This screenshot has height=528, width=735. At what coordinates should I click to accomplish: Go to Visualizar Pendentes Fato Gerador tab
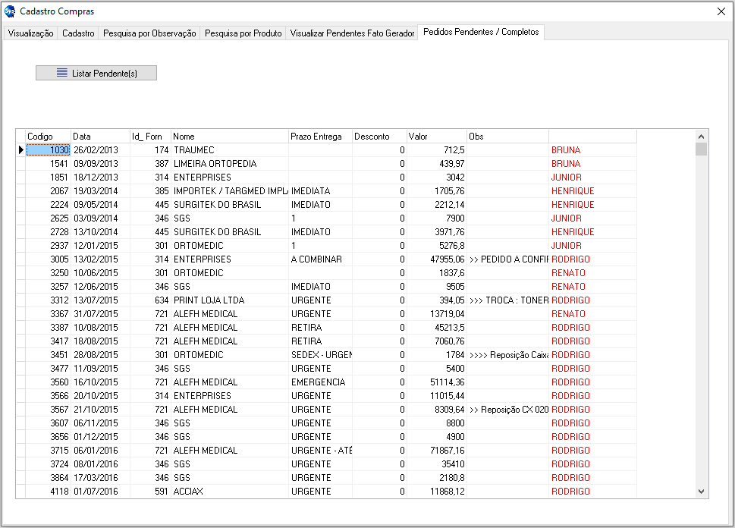pyautogui.click(x=352, y=33)
